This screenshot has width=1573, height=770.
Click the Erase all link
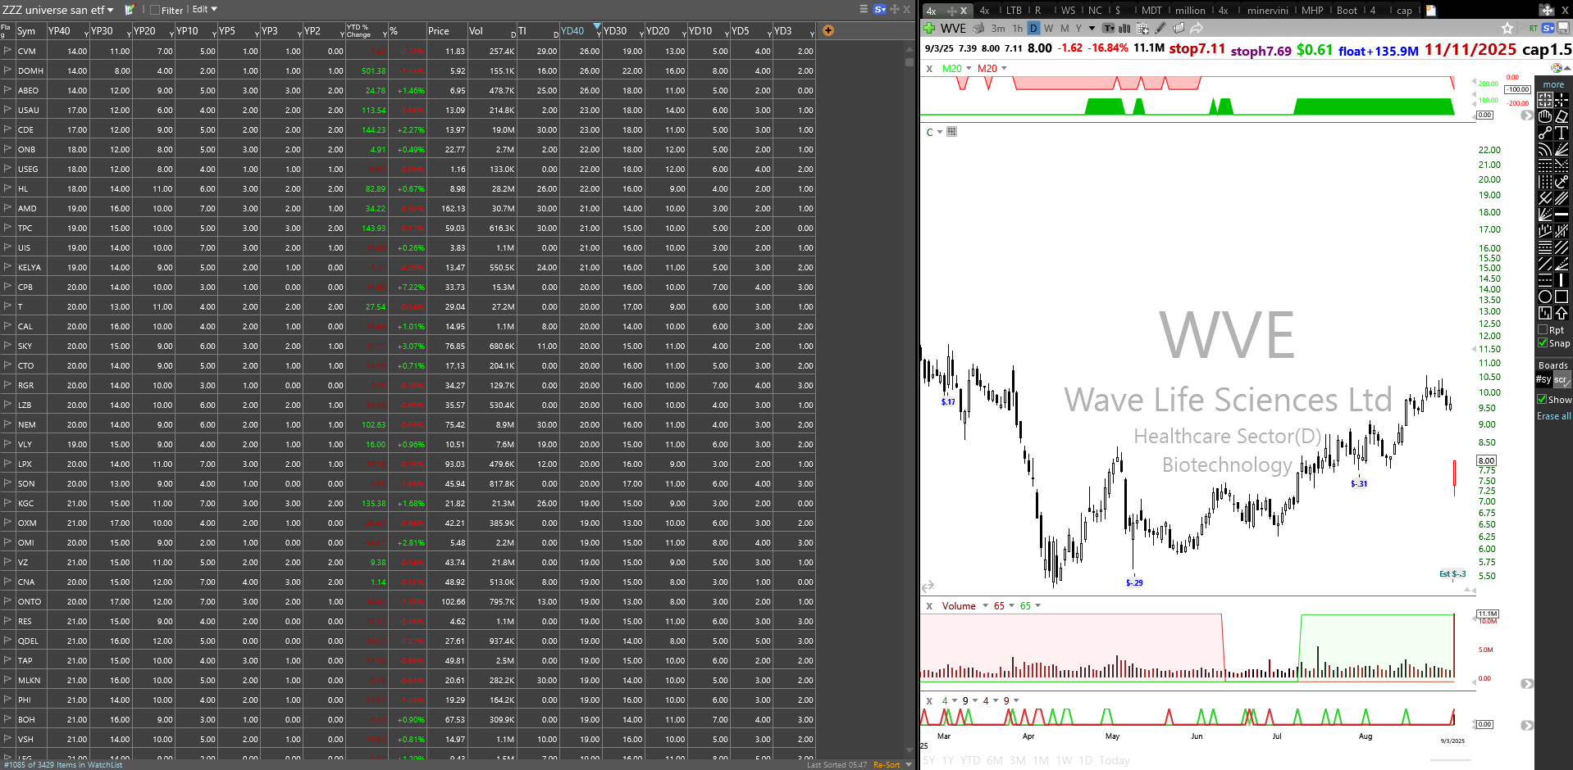(1553, 416)
